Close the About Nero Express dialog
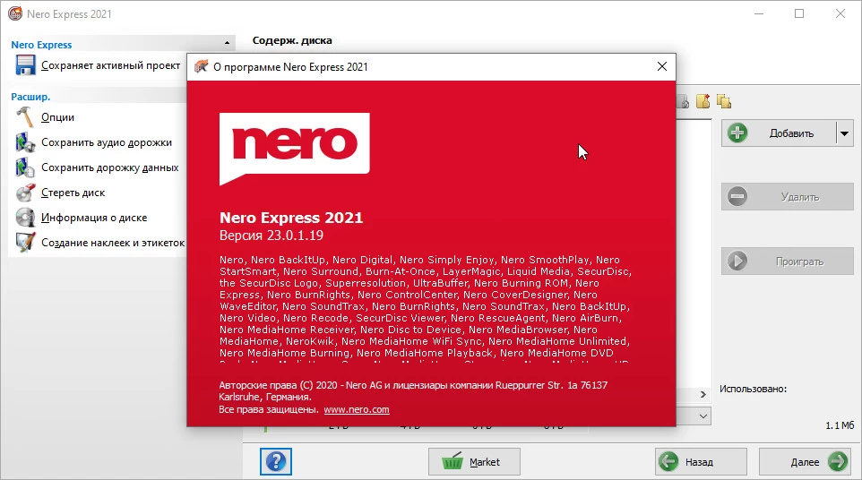 pos(661,67)
